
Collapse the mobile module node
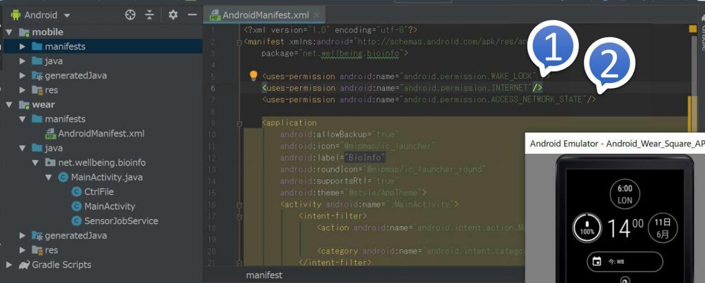[9, 32]
